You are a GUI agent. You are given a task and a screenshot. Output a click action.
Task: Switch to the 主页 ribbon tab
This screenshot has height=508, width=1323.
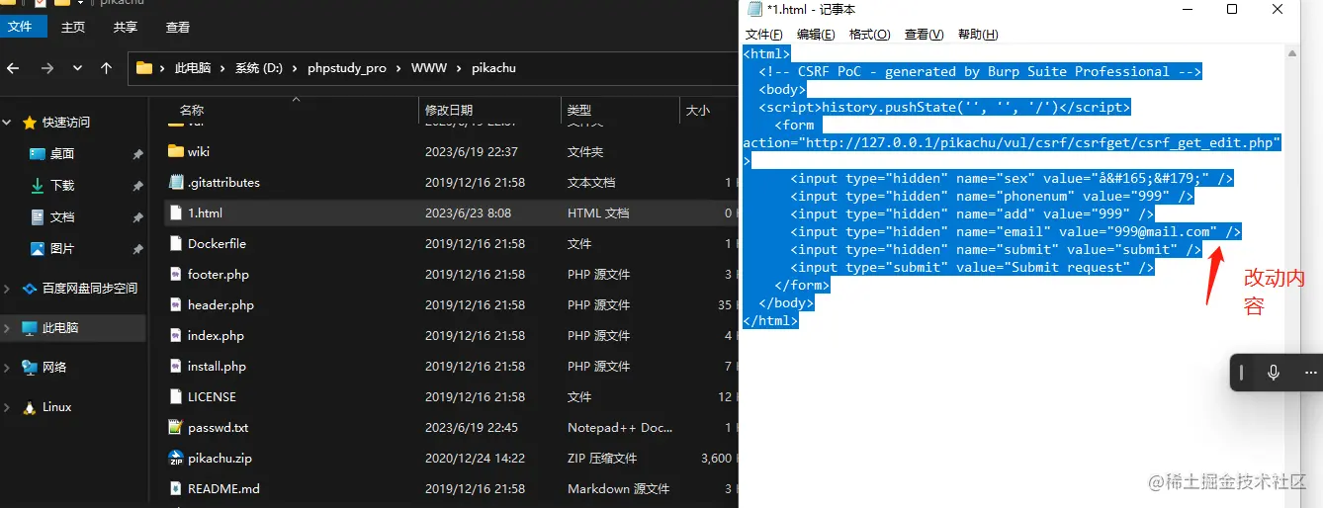pyautogui.click(x=73, y=28)
